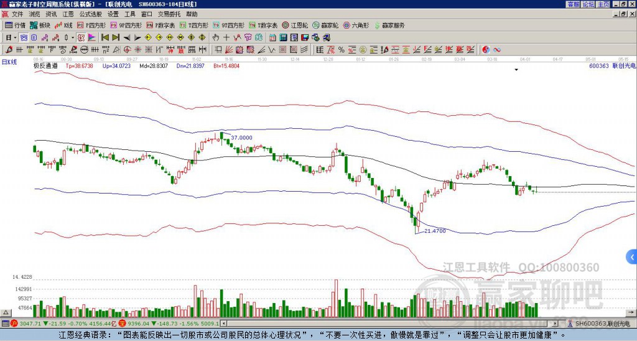Click the percent sign drawing tool
Image resolution: width=637 pixels, height=341 pixels.
click(x=342, y=50)
